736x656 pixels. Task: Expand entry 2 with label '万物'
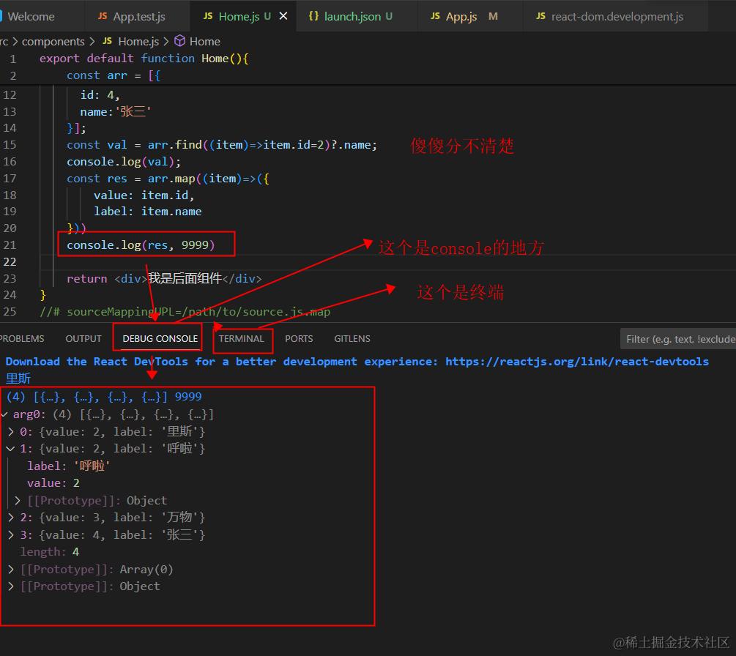click(x=11, y=517)
